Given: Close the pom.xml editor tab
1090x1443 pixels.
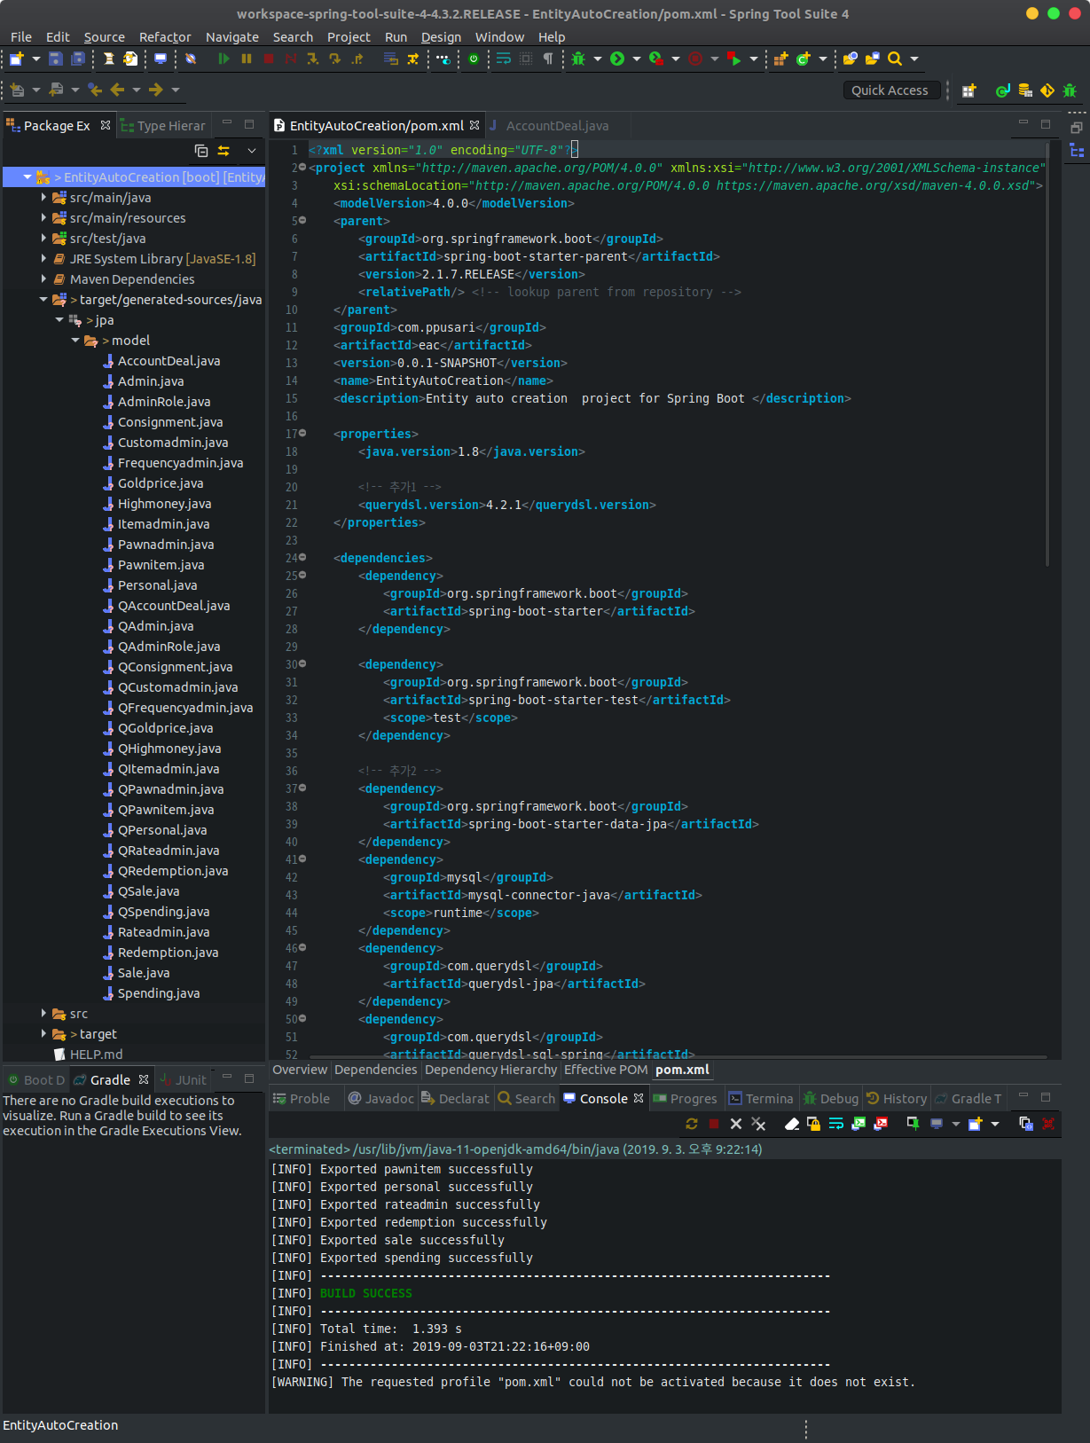Looking at the screenshot, I should pos(474,125).
